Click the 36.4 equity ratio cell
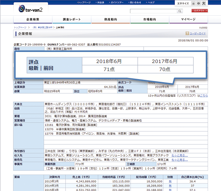Viewport: 221px width, 191px height. pyautogui.click(x=192, y=181)
